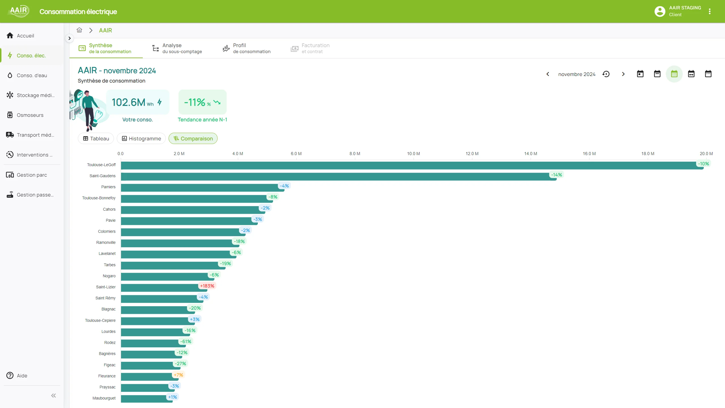Open the Conso. d'eau section

(x=32, y=75)
